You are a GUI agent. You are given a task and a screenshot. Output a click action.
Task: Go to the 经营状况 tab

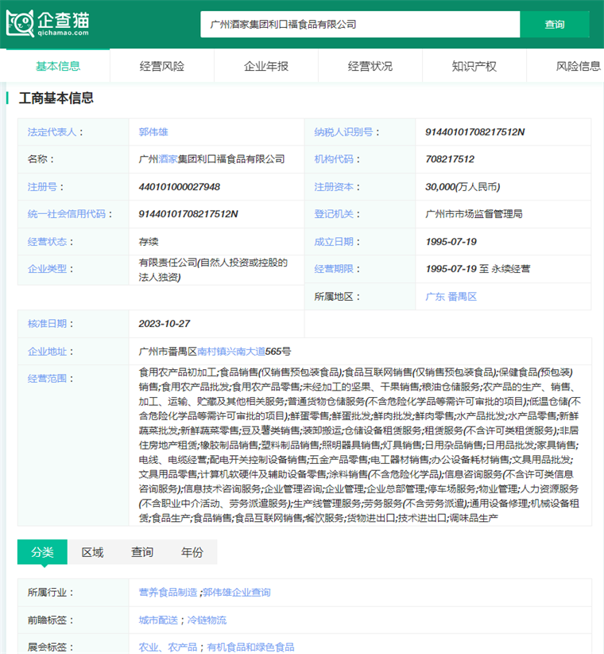(x=370, y=66)
